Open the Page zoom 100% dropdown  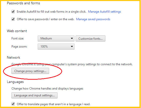click(56, 47)
